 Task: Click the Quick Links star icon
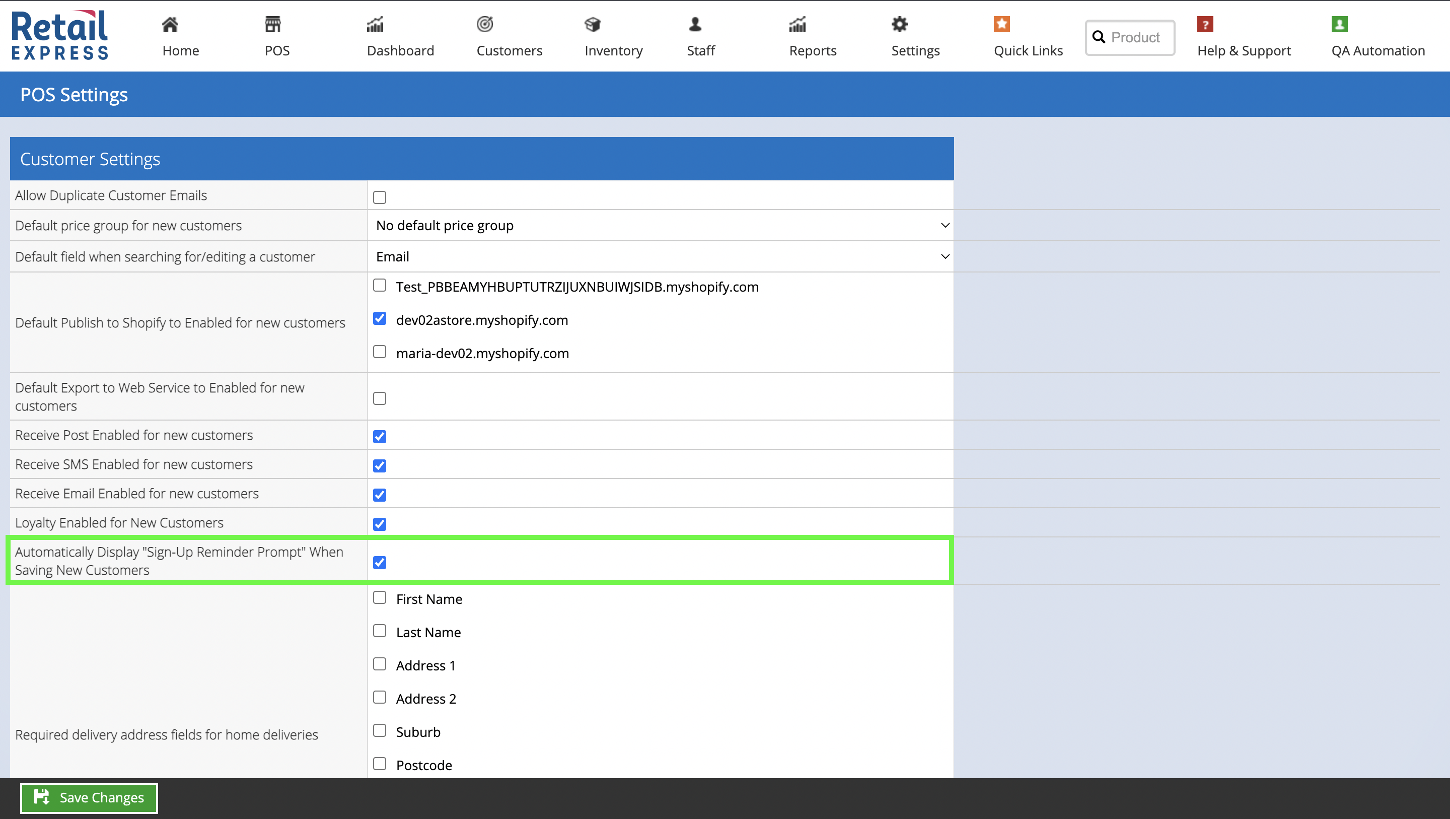[1002, 24]
